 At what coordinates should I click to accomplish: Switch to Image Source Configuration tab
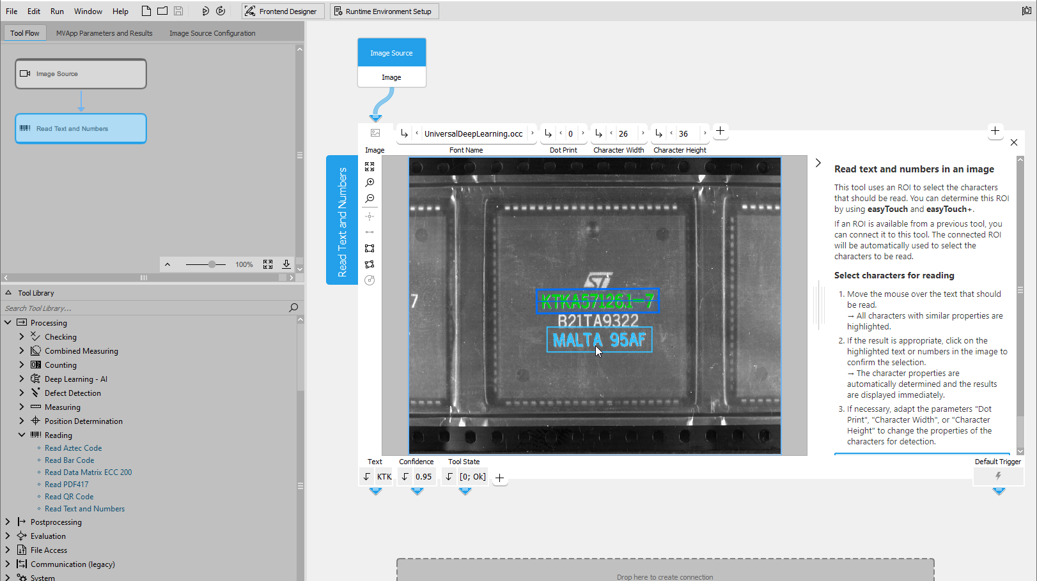click(212, 33)
